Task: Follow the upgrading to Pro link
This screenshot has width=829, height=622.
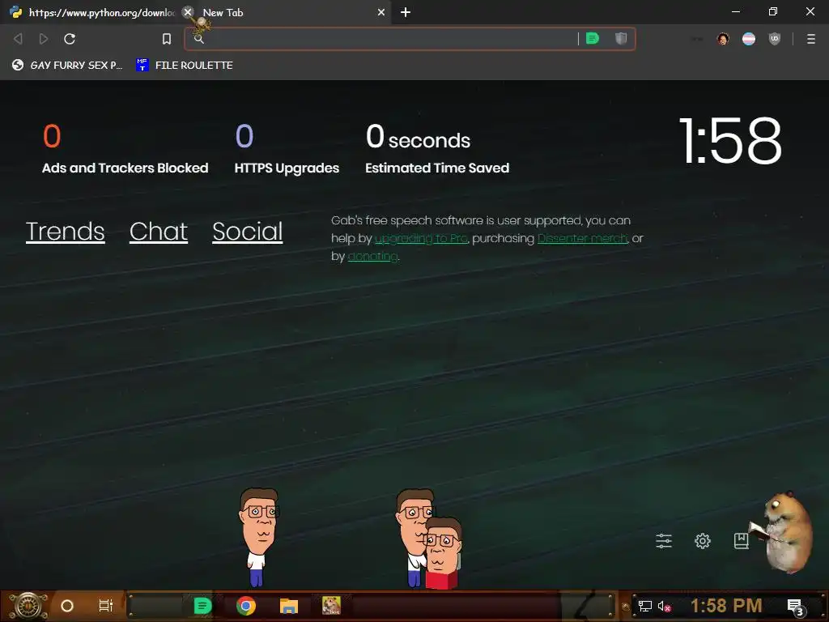Action: pos(421,239)
